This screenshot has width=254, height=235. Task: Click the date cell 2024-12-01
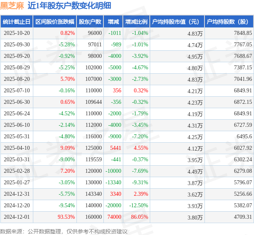click(17, 217)
